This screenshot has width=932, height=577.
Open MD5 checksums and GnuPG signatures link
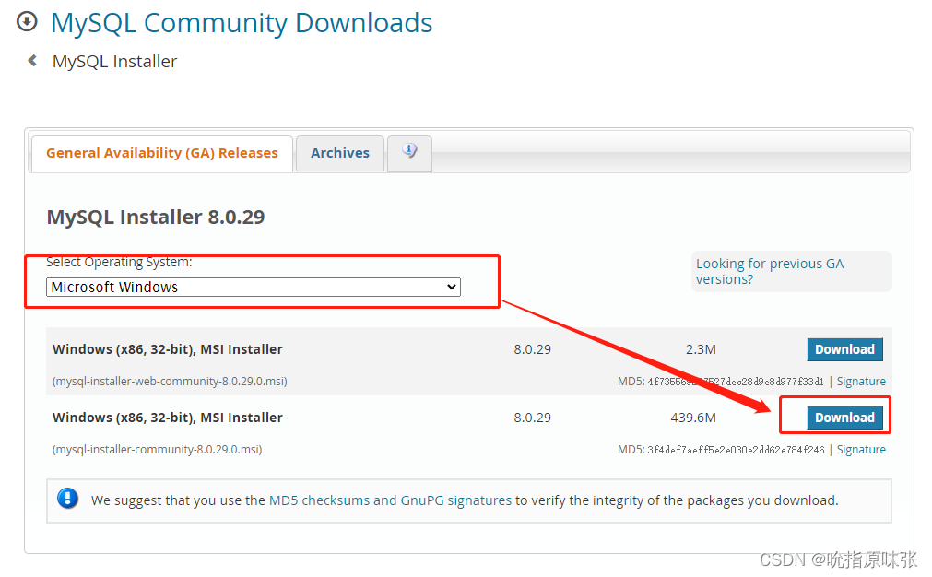point(390,500)
